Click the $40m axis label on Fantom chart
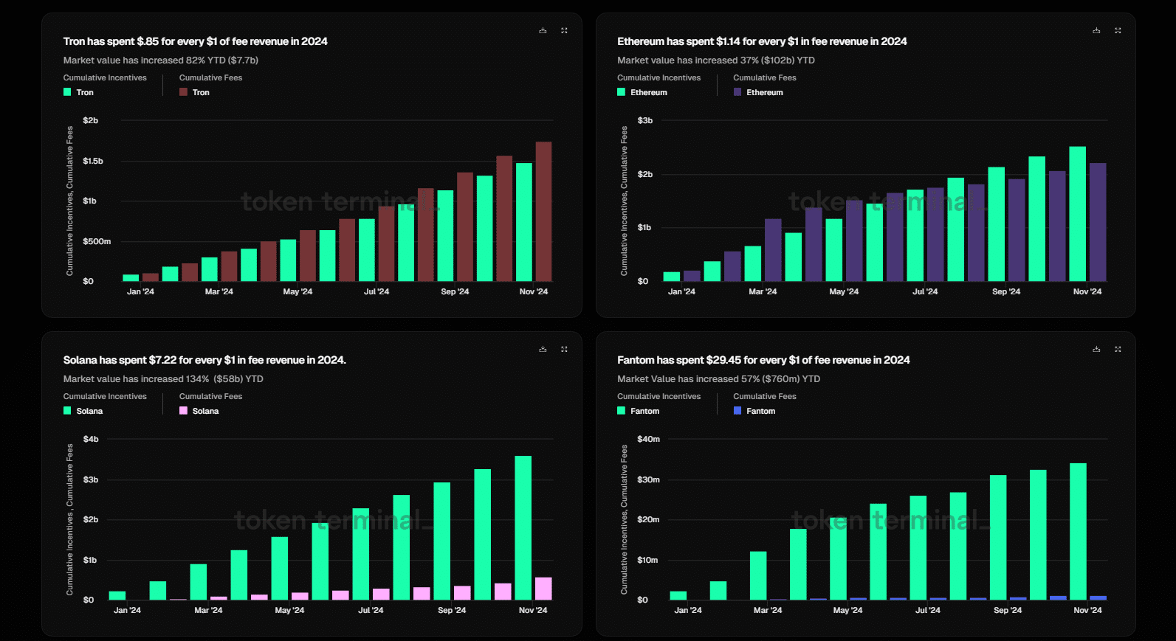1176x641 pixels. coord(648,439)
